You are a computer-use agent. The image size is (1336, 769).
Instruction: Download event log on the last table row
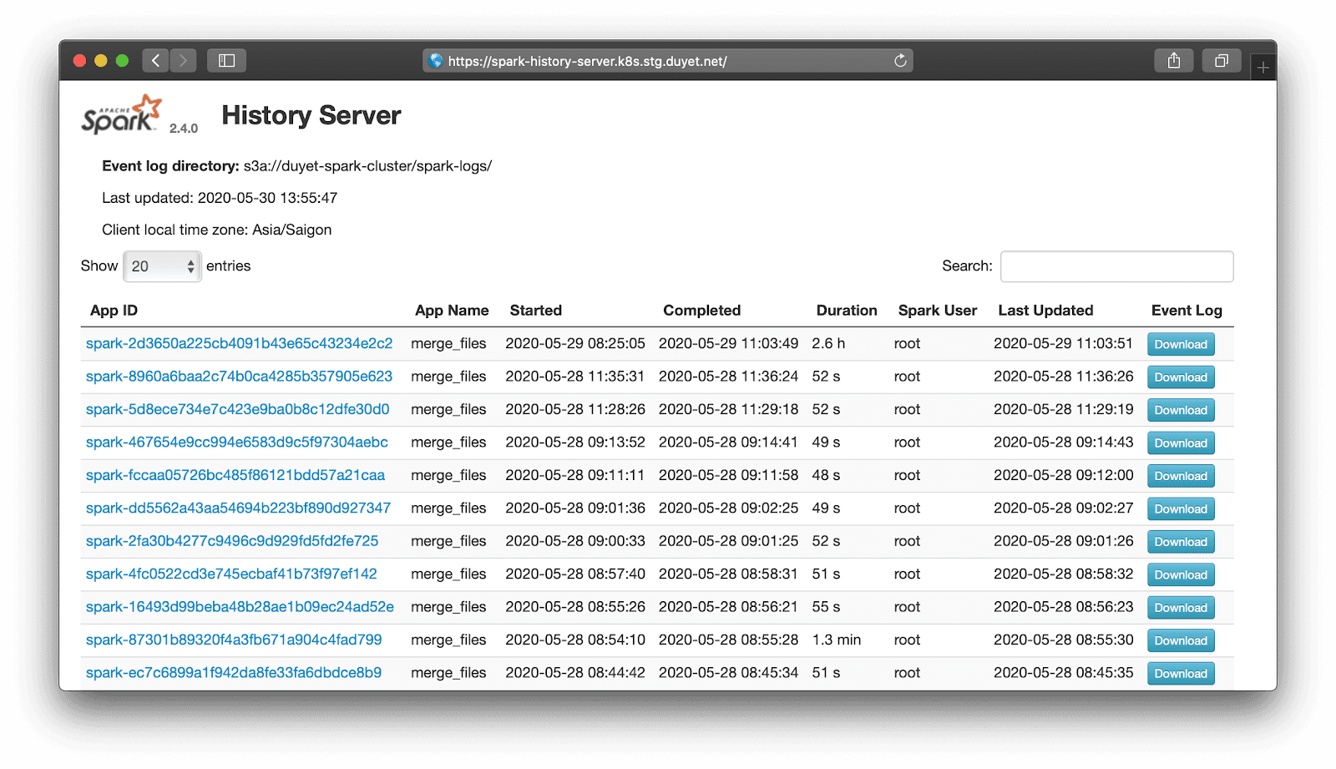(1180, 673)
